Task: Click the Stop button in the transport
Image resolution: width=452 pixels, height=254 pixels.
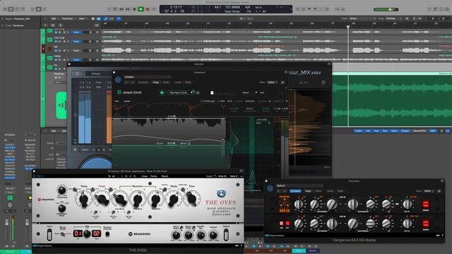Action: click(x=134, y=9)
